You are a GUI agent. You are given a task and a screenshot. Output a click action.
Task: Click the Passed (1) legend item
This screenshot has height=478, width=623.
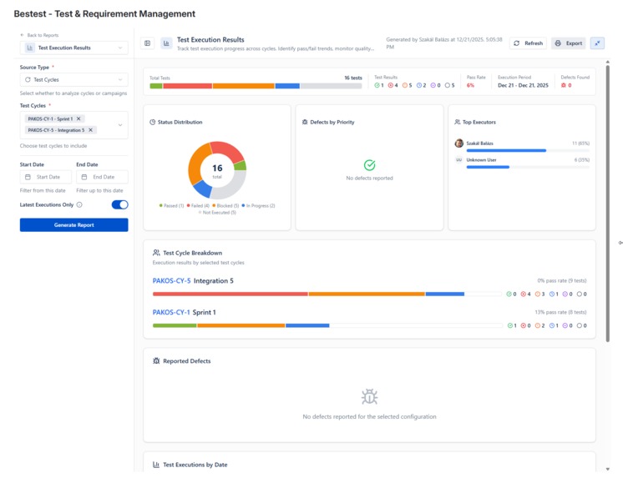point(171,206)
